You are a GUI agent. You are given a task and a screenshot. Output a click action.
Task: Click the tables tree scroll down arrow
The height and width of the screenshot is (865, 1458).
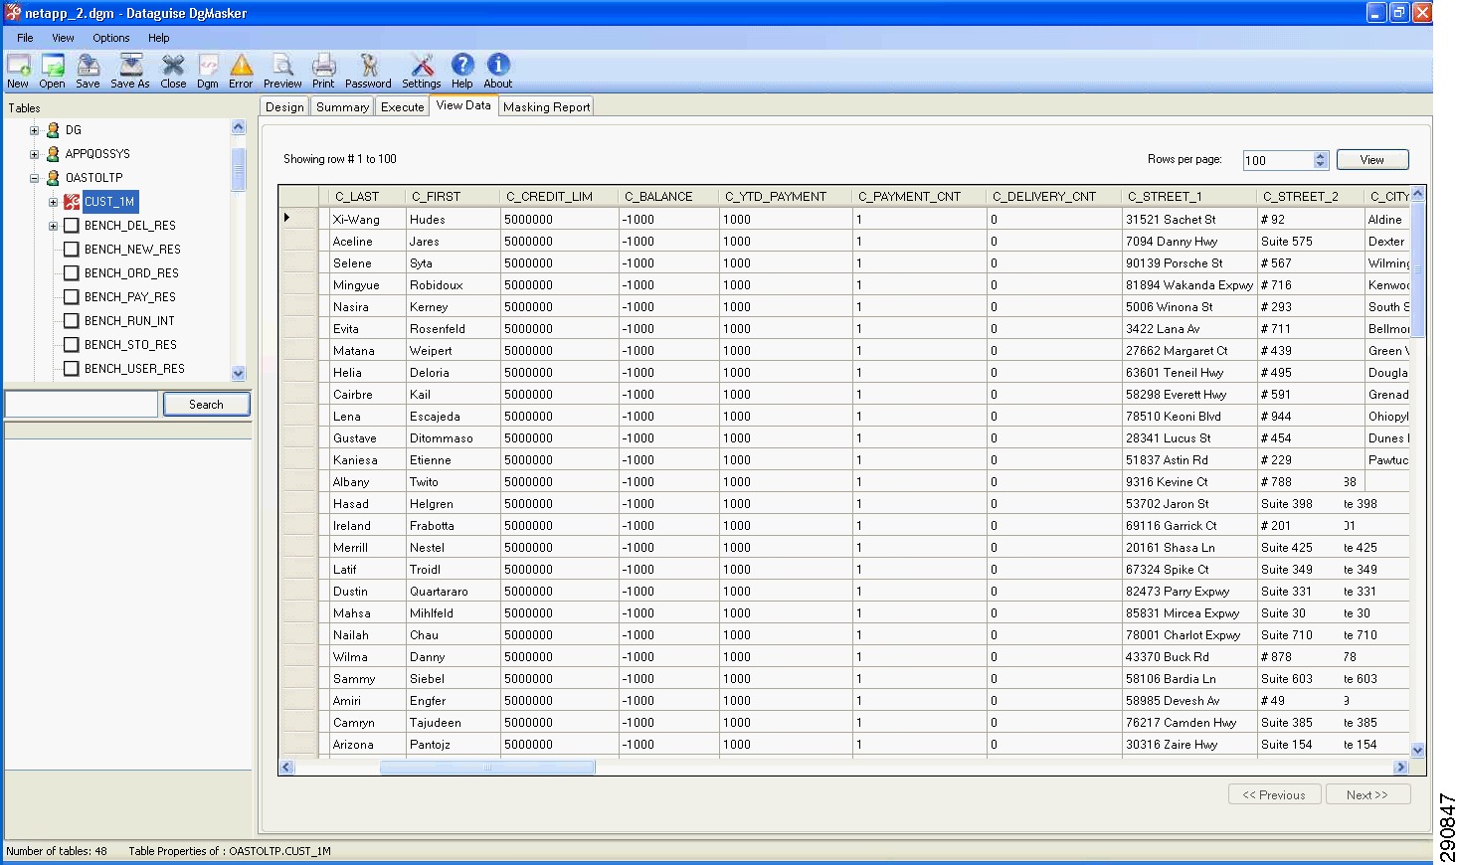click(x=238, y=373)
